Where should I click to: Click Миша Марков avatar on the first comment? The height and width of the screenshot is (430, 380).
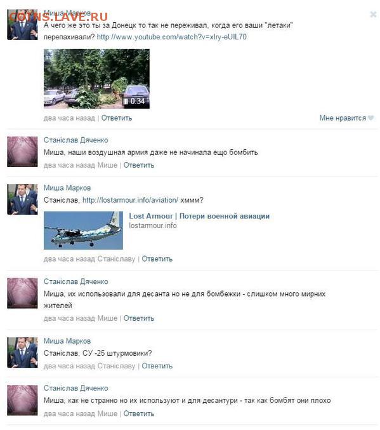[x=22, y=25]
